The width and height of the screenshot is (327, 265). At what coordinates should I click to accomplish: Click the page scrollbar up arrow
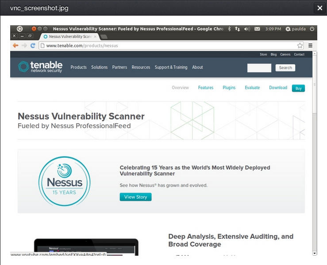click(315, 54)
